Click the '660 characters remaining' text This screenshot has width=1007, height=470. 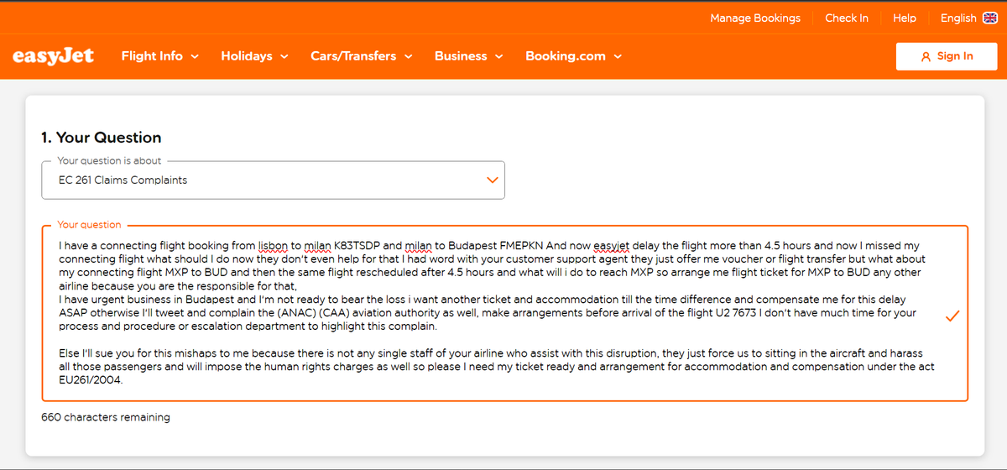point(106,417)
